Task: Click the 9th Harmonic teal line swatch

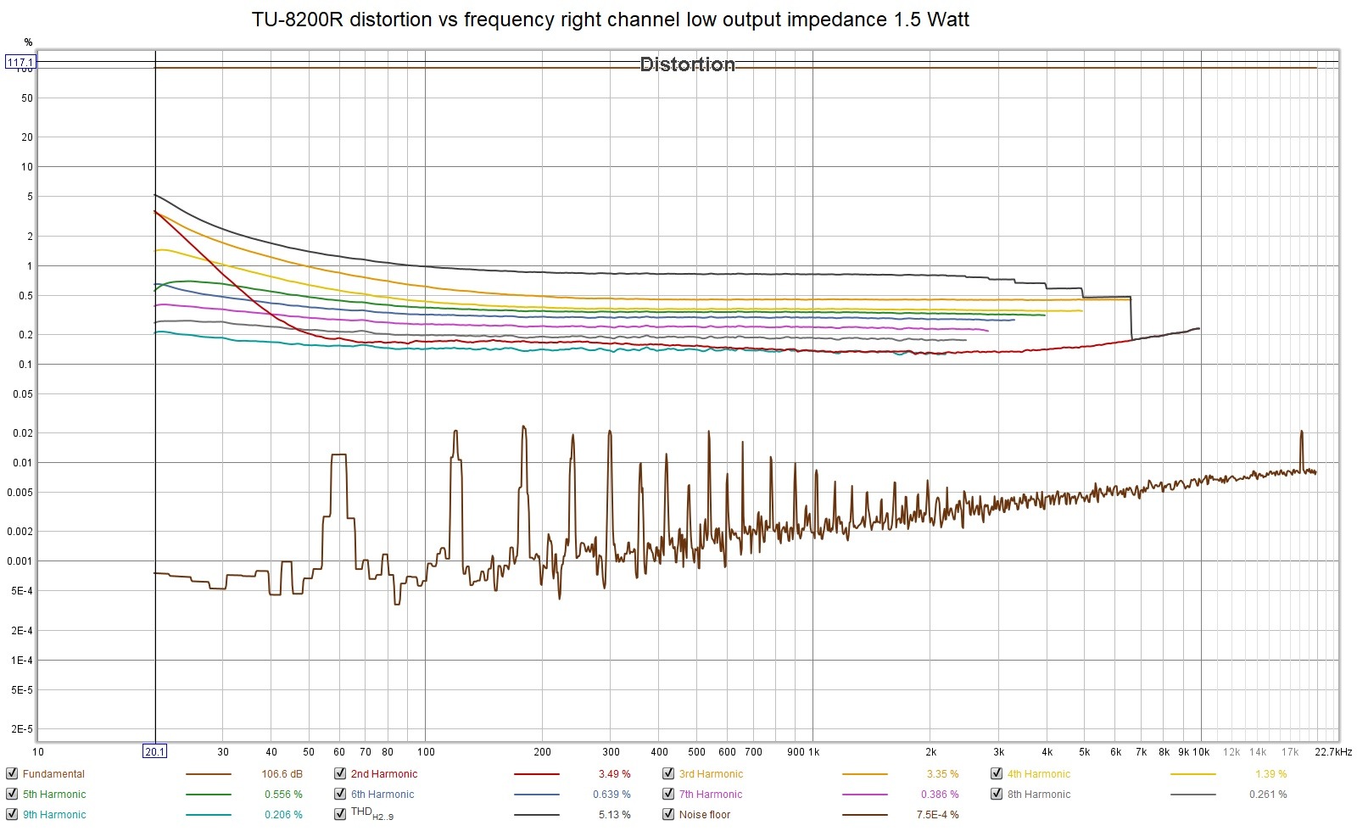Action: (x=209, y=815)
